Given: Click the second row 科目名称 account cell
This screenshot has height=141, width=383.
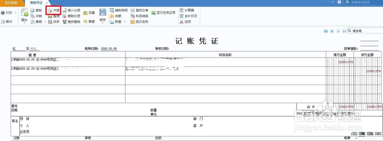Looking at the screenshot, I should point(226,71).
